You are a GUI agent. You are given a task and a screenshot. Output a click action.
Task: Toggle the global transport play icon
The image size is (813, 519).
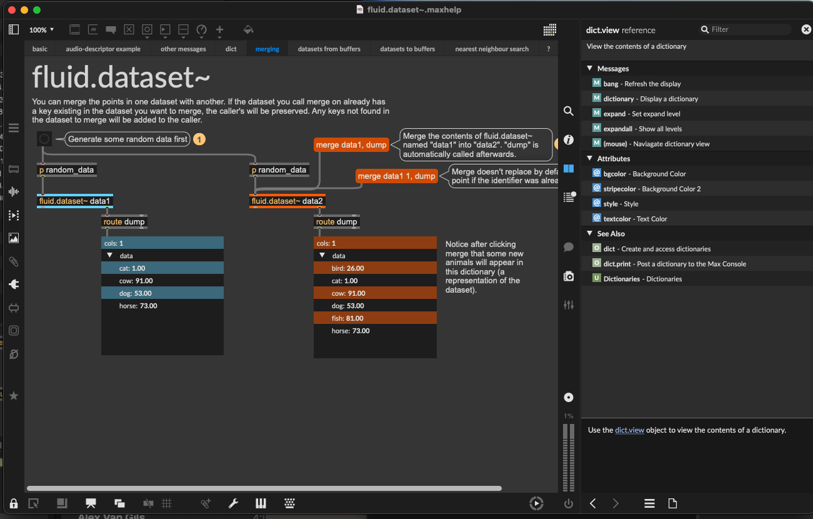click(x=536, y=503)
